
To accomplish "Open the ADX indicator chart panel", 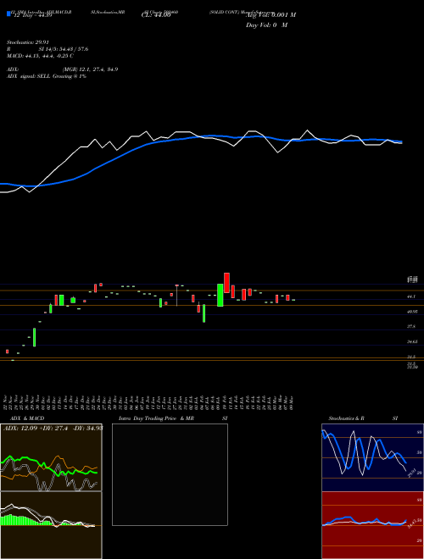I will [x=51, y=457].
